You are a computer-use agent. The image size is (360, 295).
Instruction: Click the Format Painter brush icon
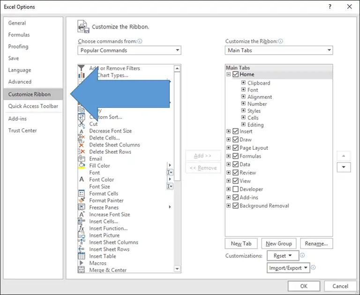pyautogui.click(x=82, y=200)
